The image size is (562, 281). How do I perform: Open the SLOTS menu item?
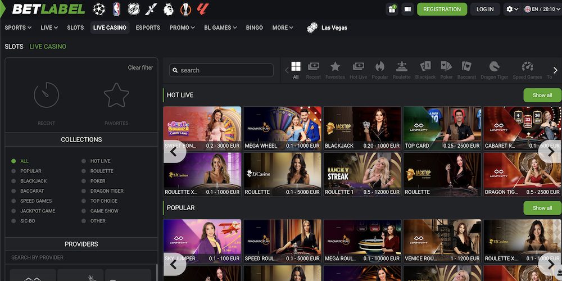coord(75,28)
